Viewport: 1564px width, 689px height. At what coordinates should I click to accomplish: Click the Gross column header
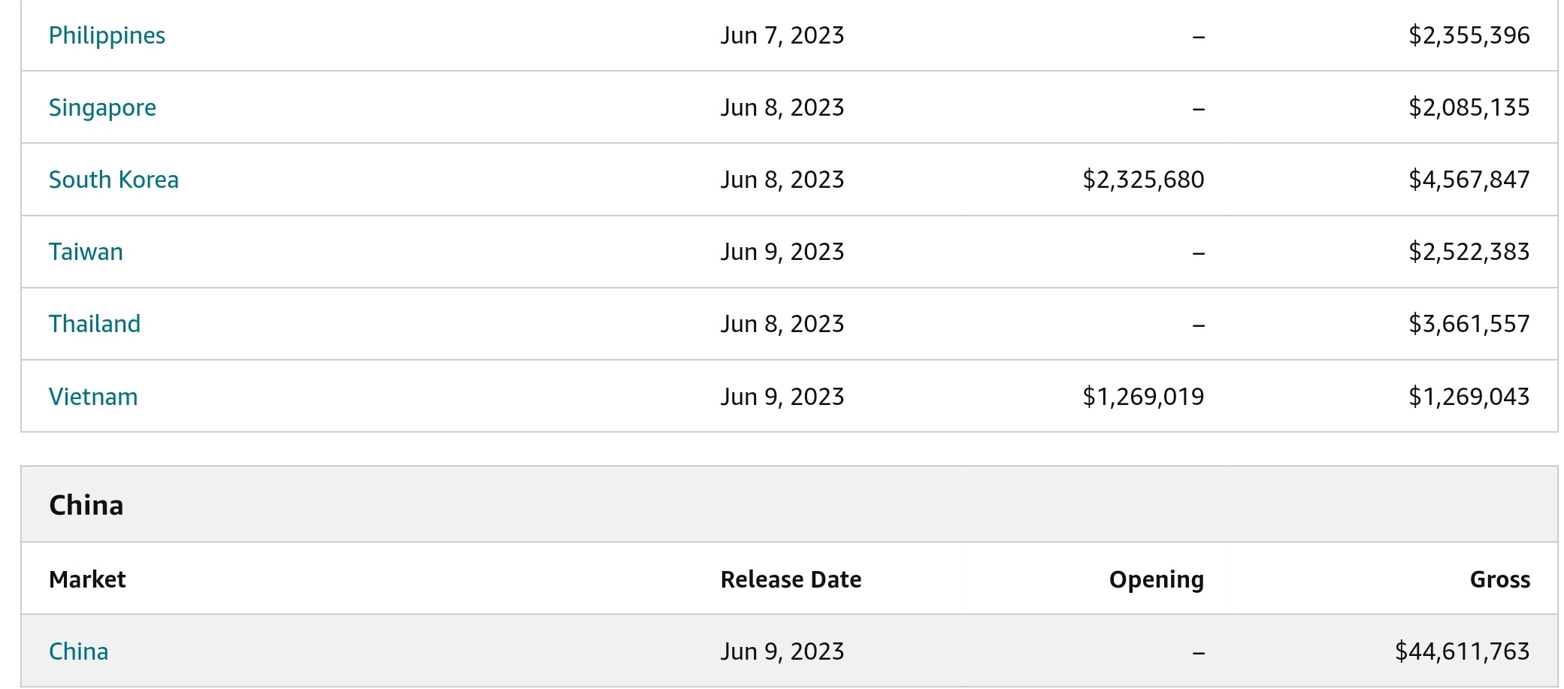1499,579
